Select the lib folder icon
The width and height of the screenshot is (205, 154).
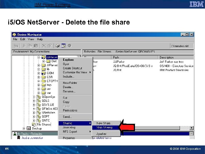tap(43, 69)
